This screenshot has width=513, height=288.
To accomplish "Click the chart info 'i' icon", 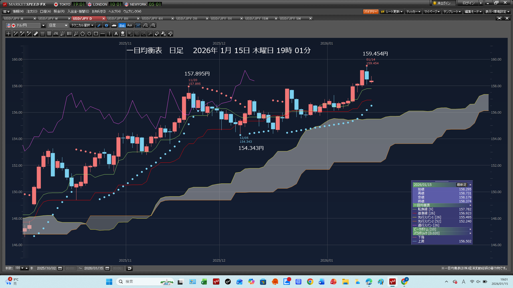I will pos(106,25).
